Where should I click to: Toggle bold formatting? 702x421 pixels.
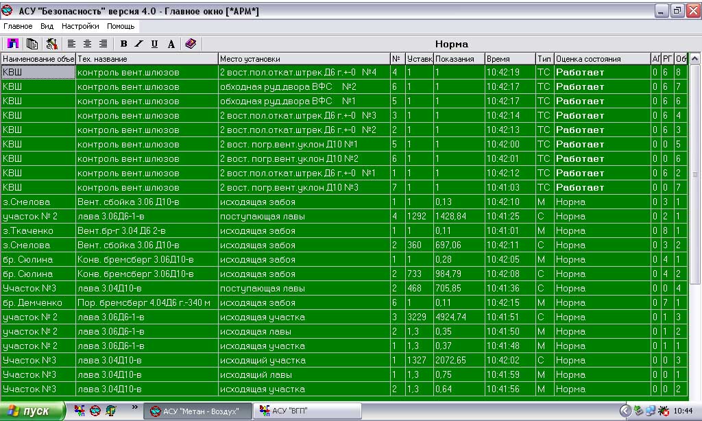point(124,44)
